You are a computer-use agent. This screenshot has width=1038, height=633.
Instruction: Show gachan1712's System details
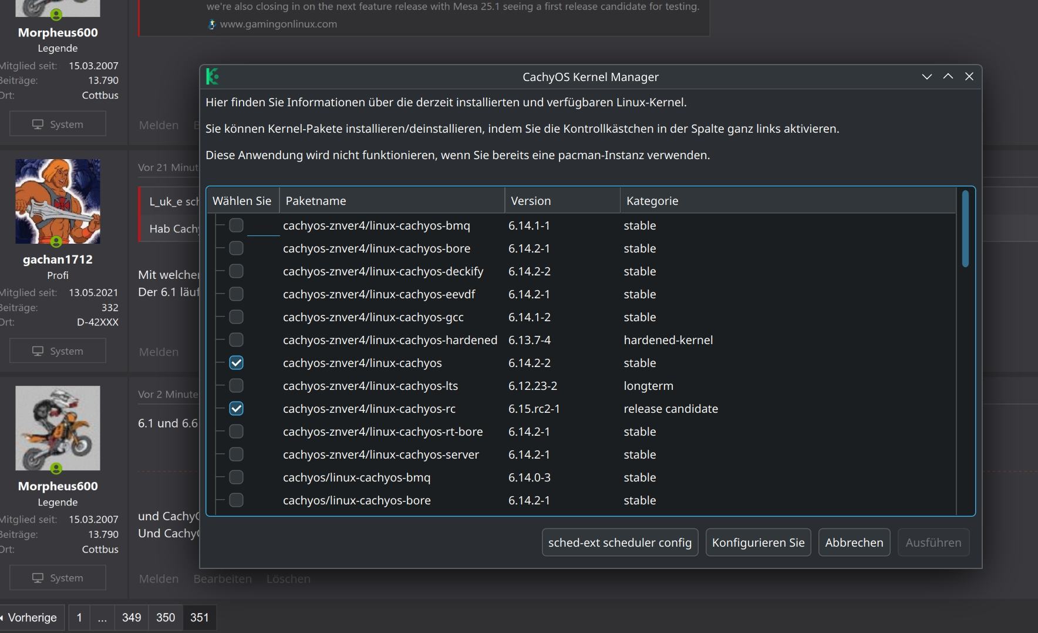pyautogui.click(x=58, y=351)
